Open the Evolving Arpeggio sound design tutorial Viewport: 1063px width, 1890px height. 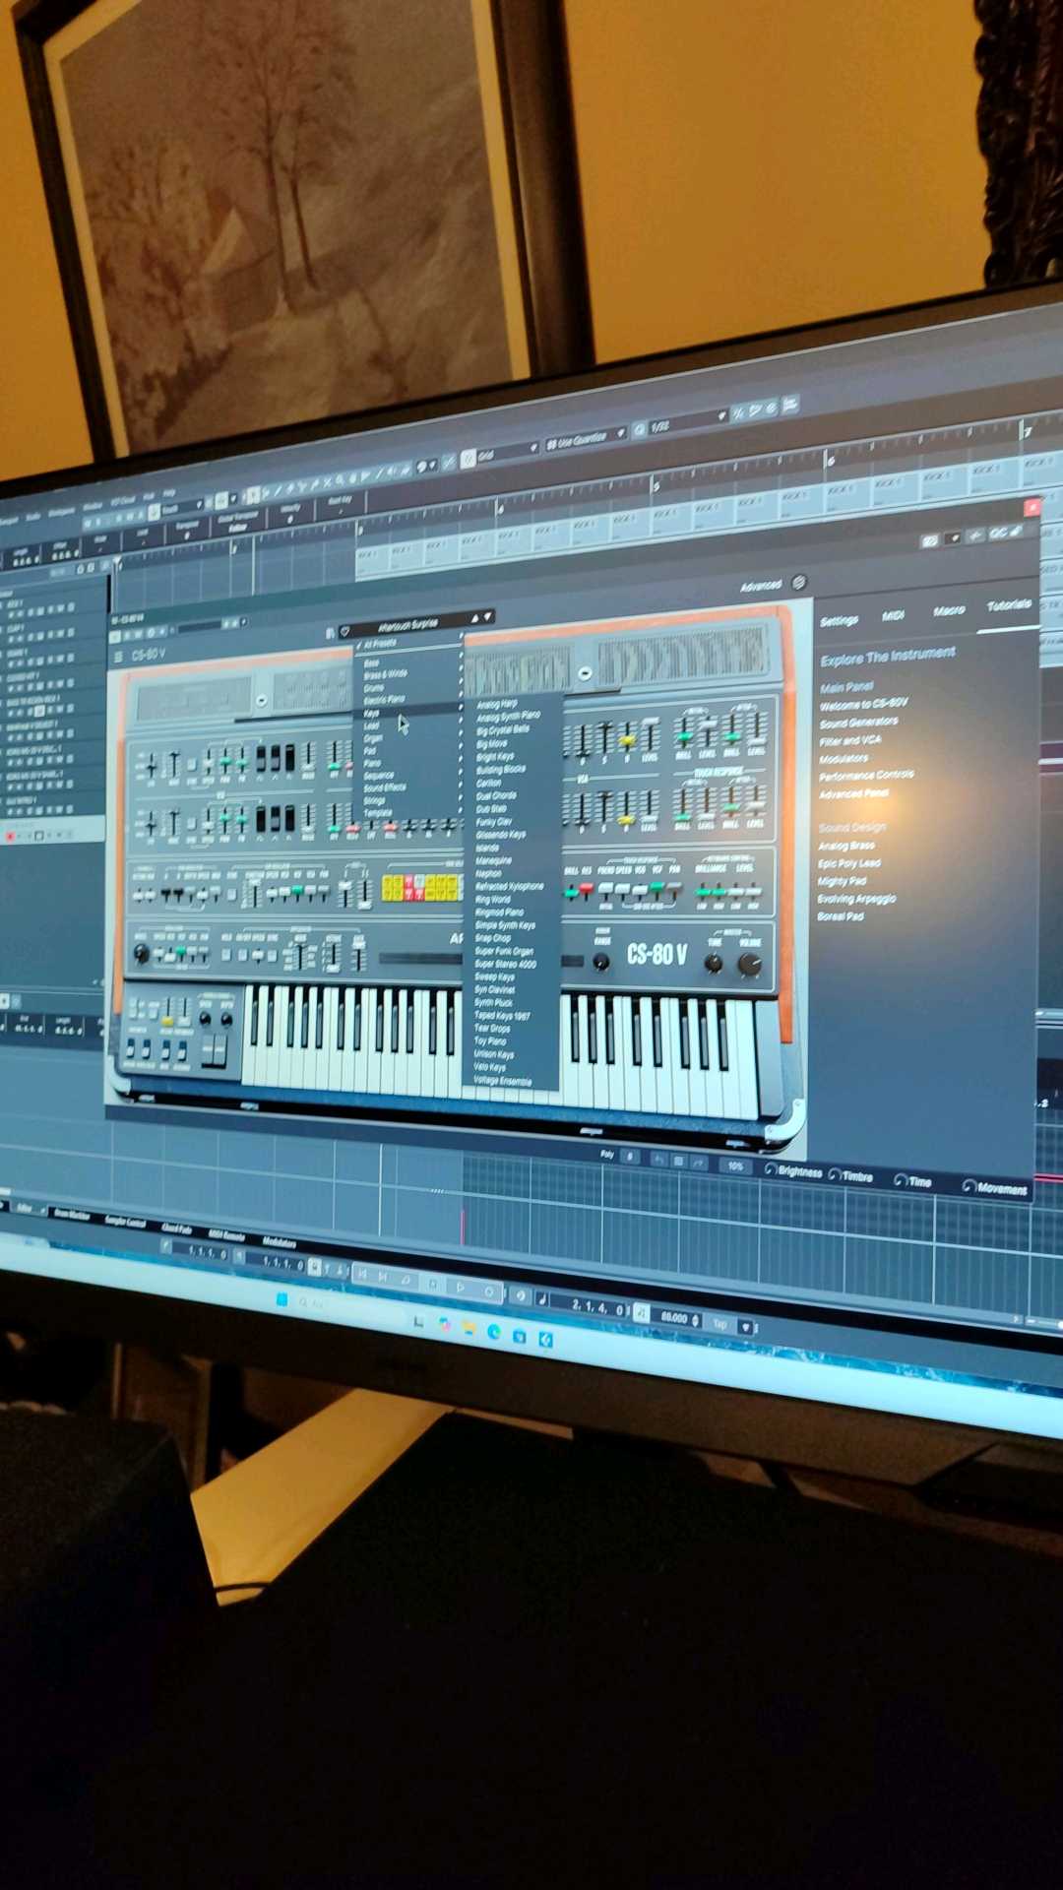[x=856, y=899]
